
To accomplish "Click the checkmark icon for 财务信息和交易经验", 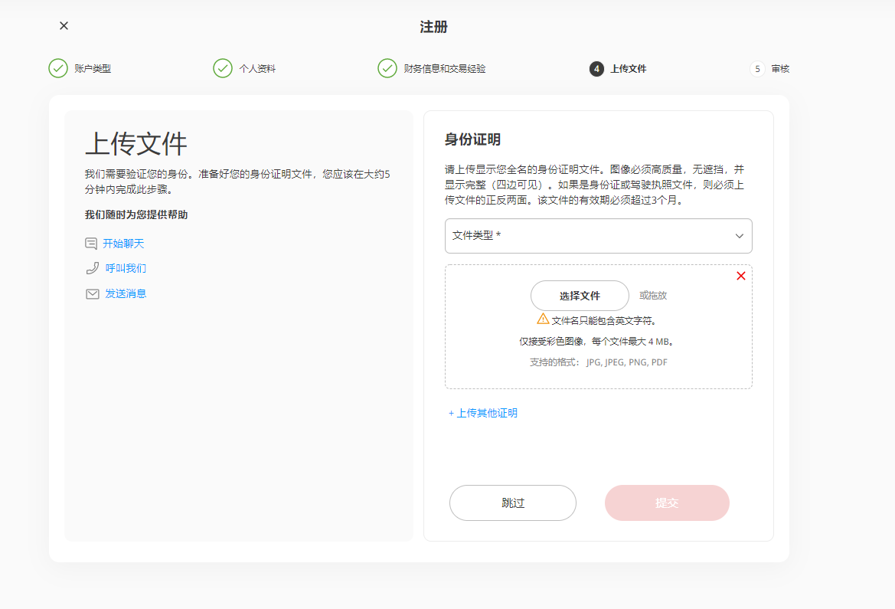I will click(x=387, y=68).
